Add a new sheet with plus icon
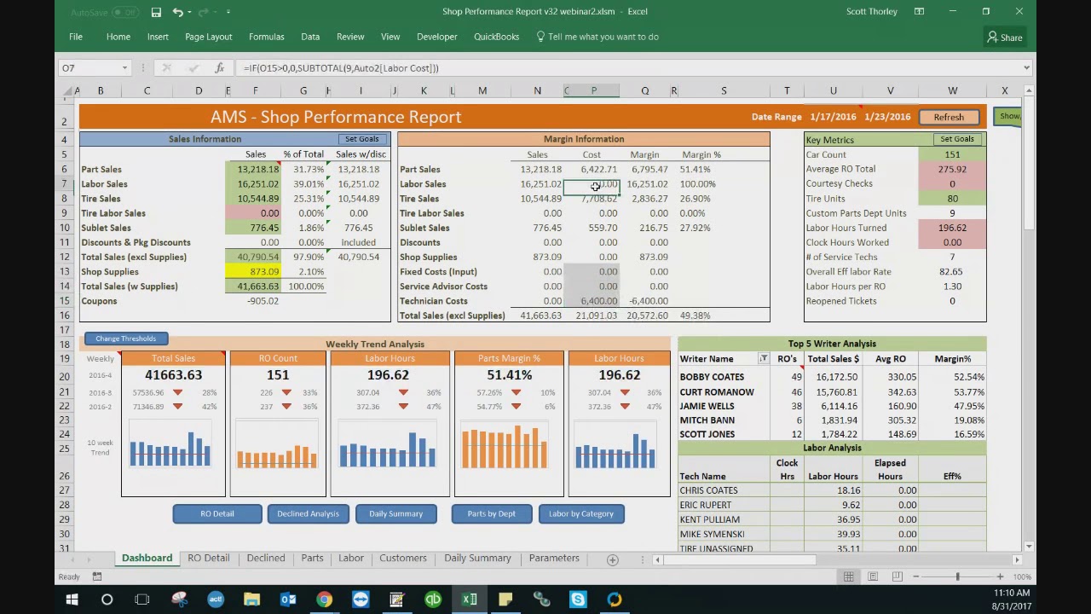 pos(612,560)
